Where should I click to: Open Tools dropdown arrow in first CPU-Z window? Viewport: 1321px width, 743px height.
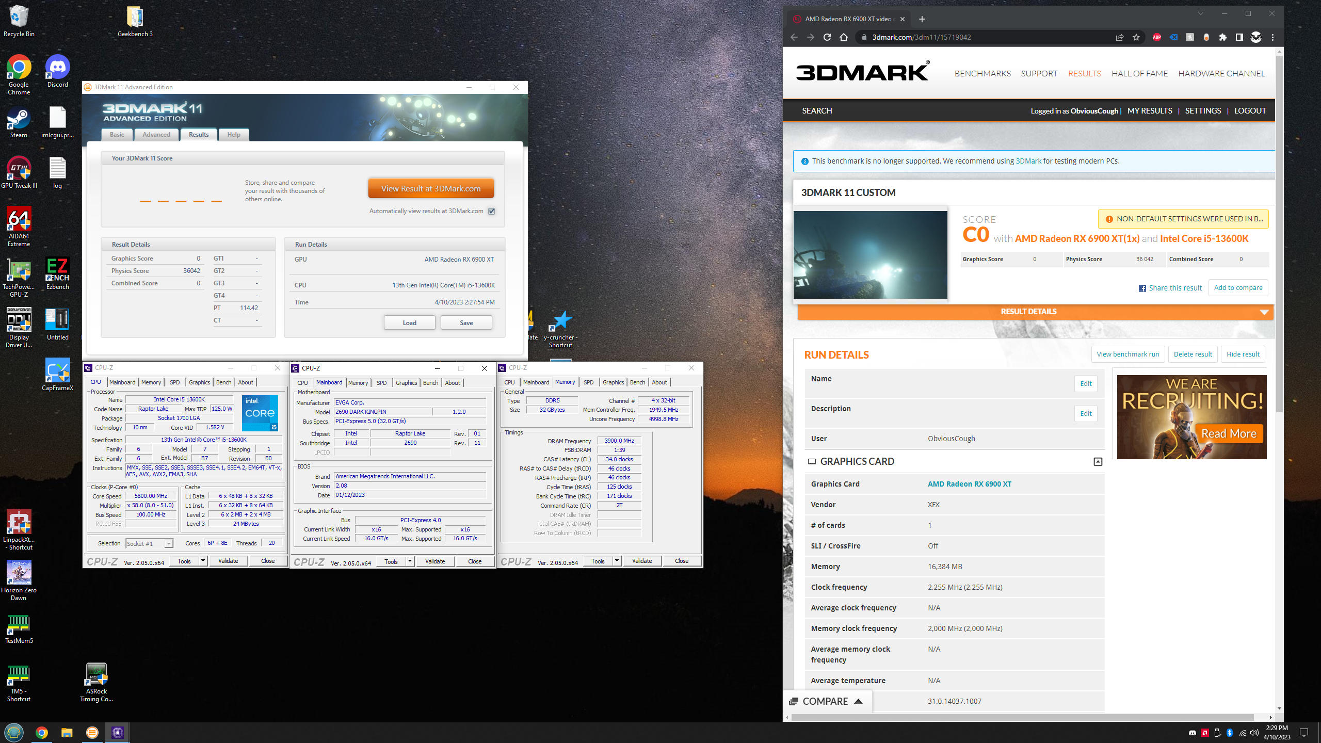[203, 561]
